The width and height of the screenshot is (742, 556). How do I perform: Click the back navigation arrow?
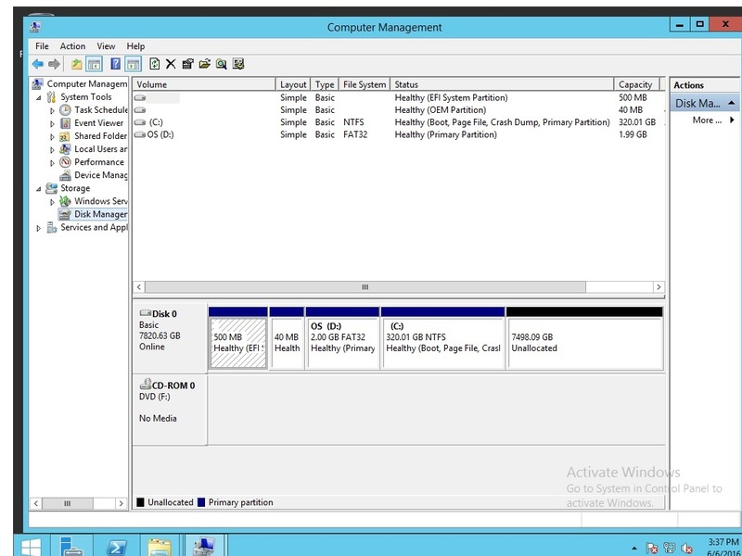39,64
